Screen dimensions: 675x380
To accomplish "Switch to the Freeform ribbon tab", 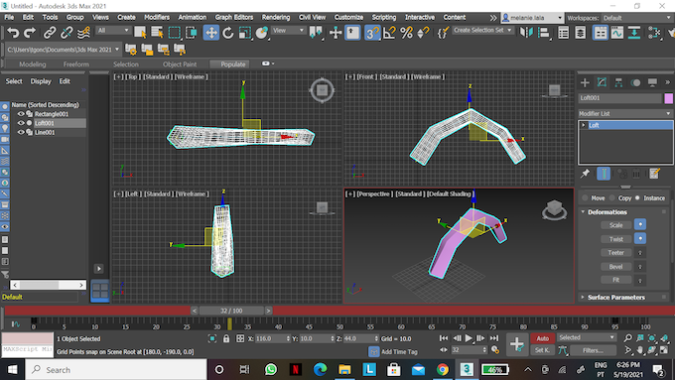I will [75, 64].
